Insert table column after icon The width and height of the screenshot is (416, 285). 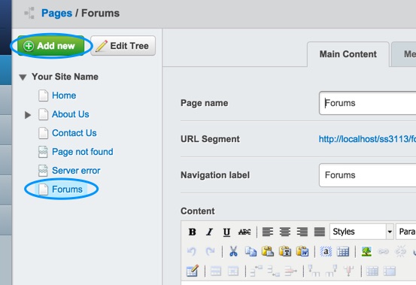click(331, 271)
